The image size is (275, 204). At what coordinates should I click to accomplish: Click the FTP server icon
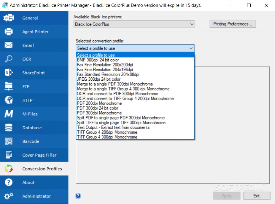(x=9, y=86)
